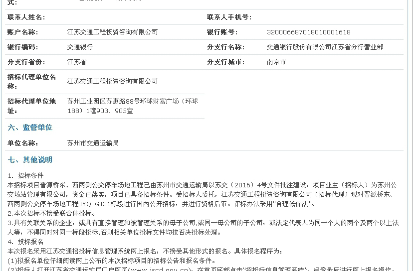
Task: Select branch name 交通银行股份有限公司江苏省分行营业部
Action: 325,47
